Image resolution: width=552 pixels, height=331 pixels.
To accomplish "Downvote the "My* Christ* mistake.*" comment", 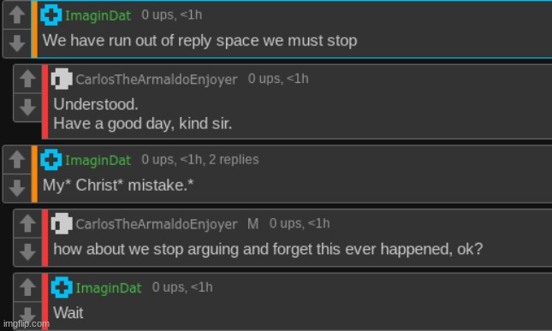I will point(17,188).
